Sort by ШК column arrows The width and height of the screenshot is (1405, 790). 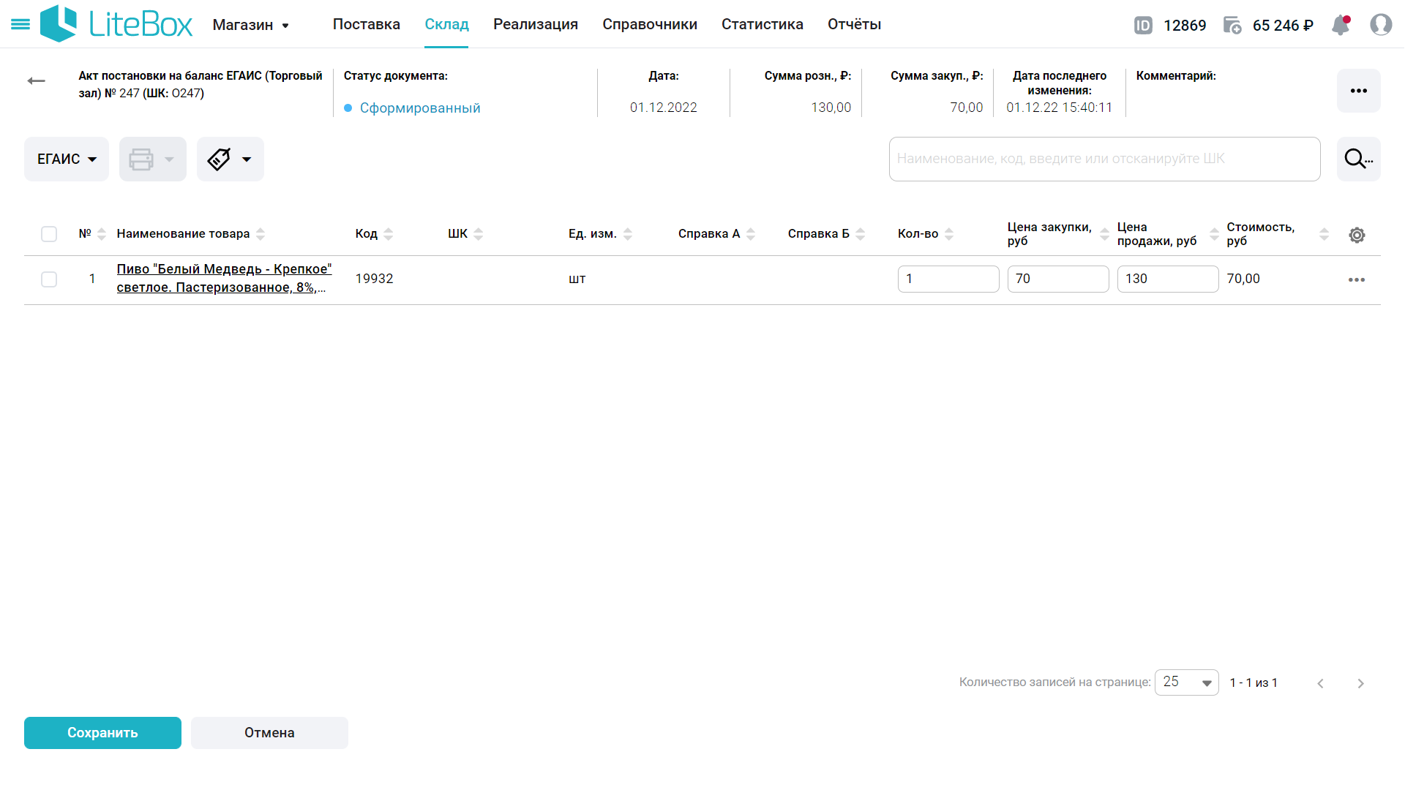[x=479, y=234]
